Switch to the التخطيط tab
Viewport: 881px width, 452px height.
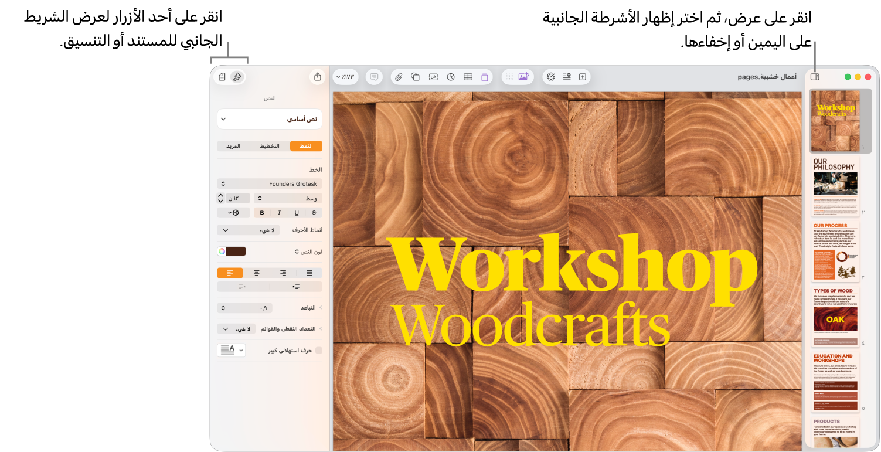(x=270, y=146)
